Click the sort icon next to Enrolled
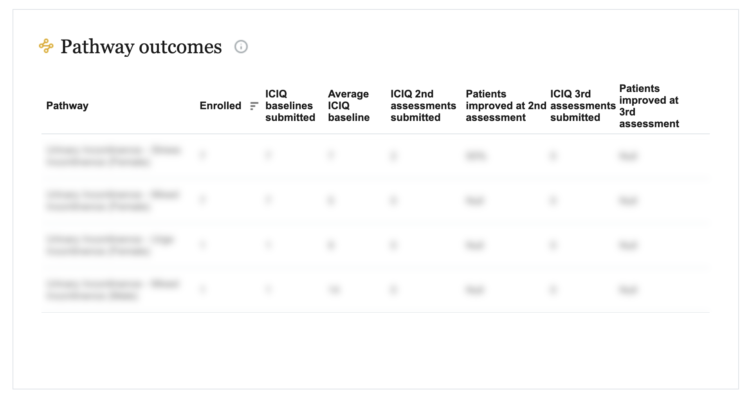The height and width of the screenshot is (400, 750). point(254,106)
